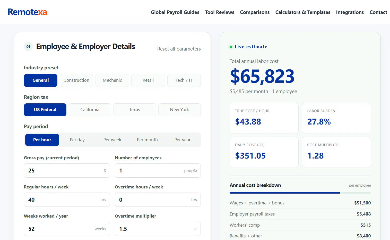Click the annual cost breakdown progress bar
Image resolution: width=390 pixels, height=240 pixels.
tap(300, 193)
